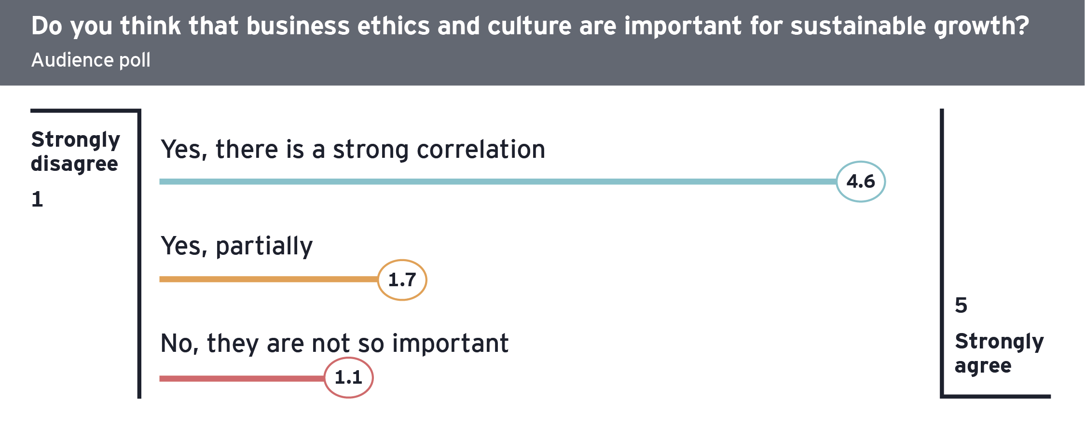Click the 1.7 value circle
Image resolution: width=1085 pixels, height=445 pixels.
(402, 280)
